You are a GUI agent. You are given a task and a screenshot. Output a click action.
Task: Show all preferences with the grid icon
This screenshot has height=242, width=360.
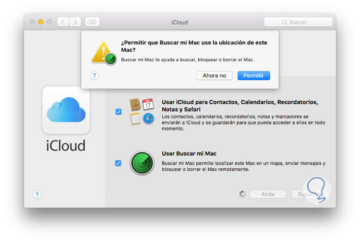pyautogui.click(x=92, y=22)
